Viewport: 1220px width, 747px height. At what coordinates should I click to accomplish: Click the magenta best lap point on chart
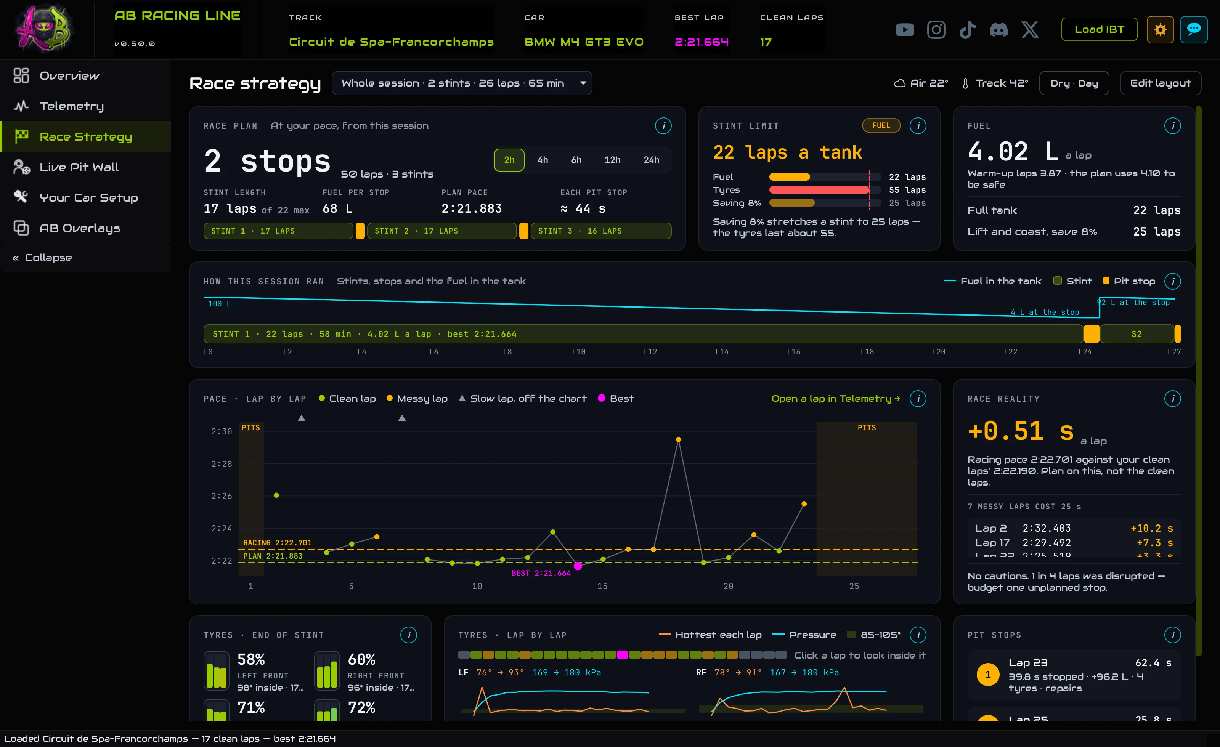578,566
